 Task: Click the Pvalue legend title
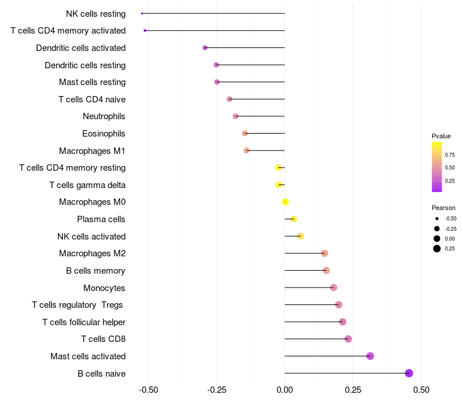[441, 136]
